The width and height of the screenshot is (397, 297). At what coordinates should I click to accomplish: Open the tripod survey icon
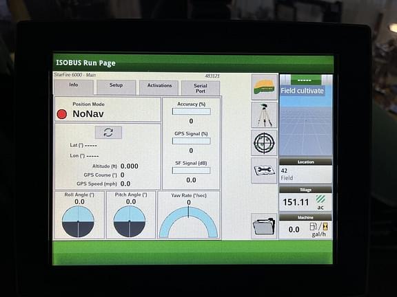265,115
